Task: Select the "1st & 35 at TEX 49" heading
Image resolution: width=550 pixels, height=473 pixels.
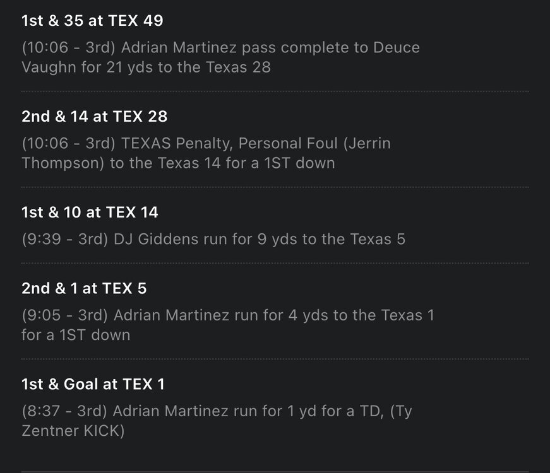Action: 92,21
